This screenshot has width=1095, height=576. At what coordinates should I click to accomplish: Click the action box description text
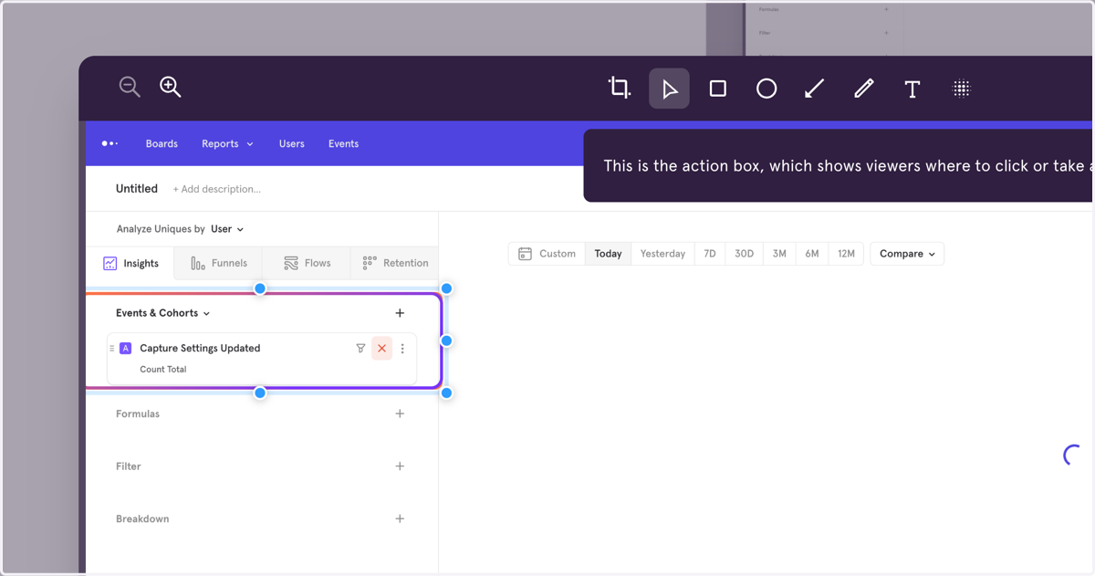[x=847, y=166]
